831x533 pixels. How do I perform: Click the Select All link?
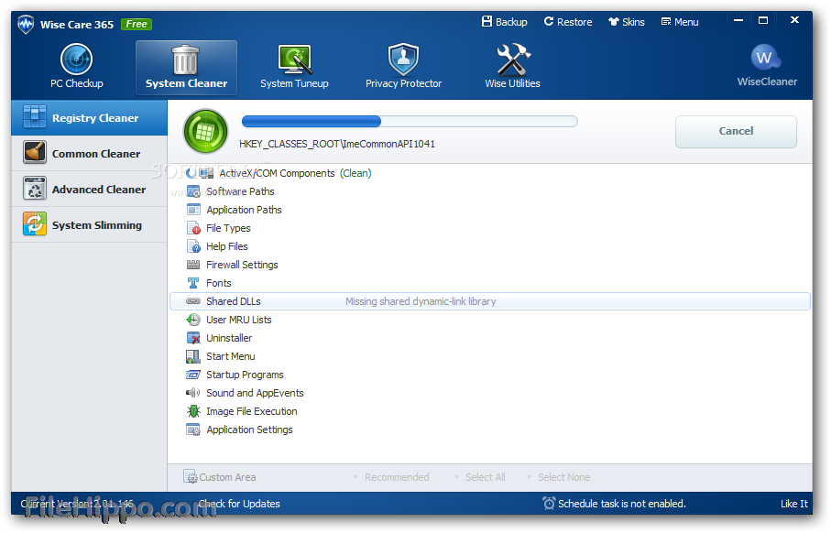[486, 477]
